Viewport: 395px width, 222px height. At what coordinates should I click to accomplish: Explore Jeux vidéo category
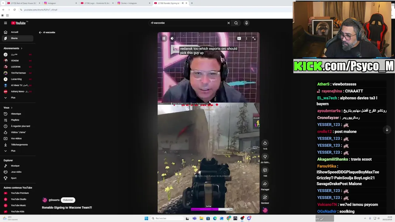click(17, 172)
